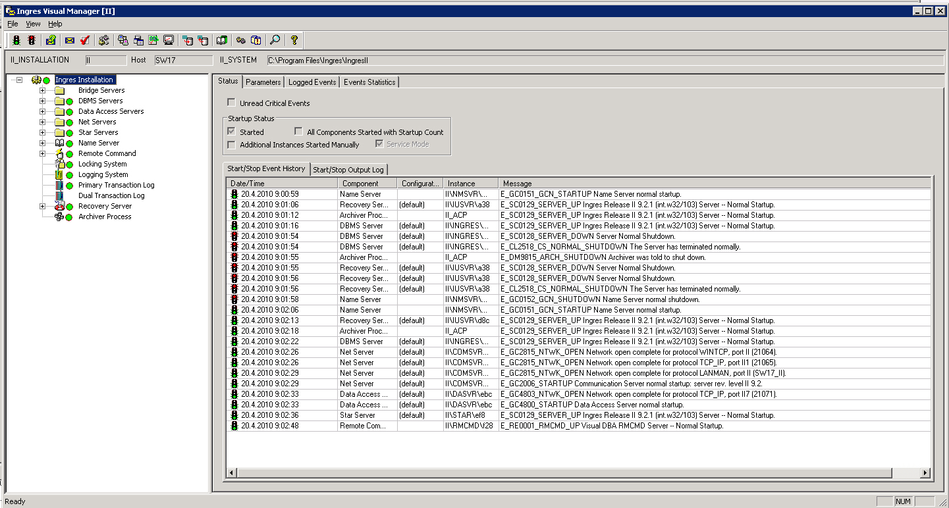This screenshot has height=508, width=949.
Task: Click the Configurat... column header
Action: pyautogui.click(x=420, y=184)
